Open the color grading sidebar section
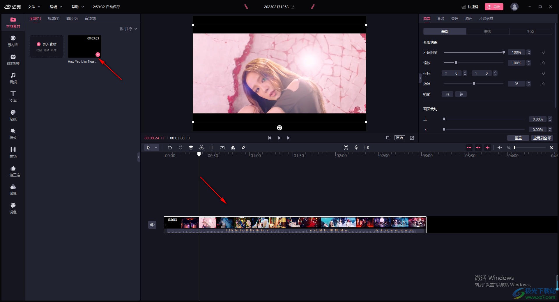This screenshot has width=559, height=302. 13,208
